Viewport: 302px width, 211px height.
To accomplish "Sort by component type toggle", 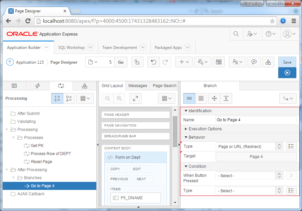I will coord(69,98).
